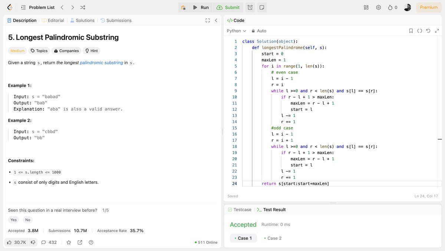
Task: Open the feedback help icon
Action: pos(91,242)
